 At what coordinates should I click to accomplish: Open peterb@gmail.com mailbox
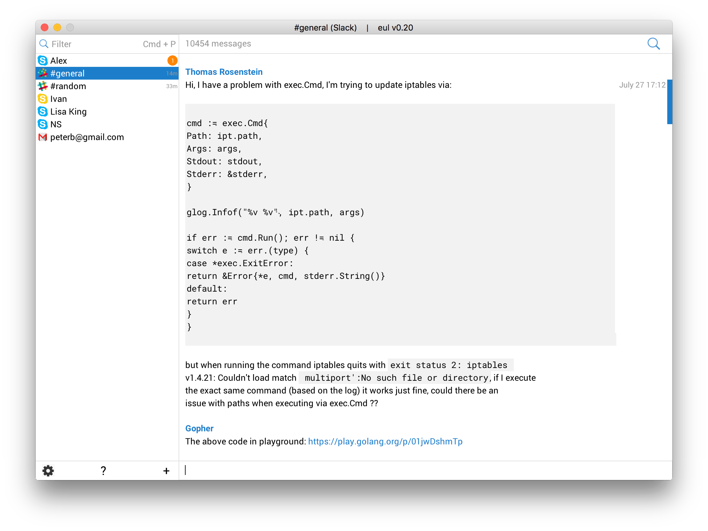(x=107, y=137)
